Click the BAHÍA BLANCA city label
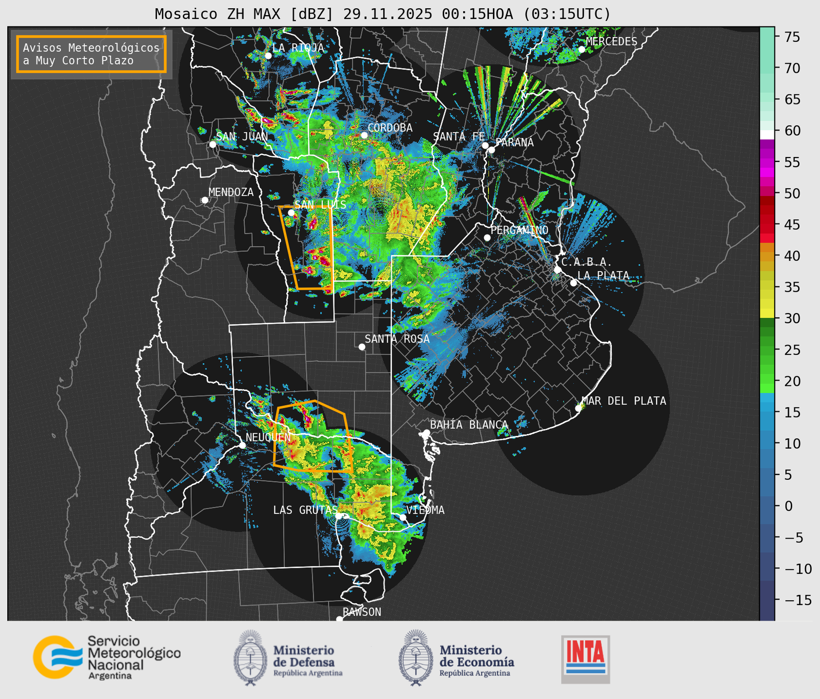 click(469, 425)
